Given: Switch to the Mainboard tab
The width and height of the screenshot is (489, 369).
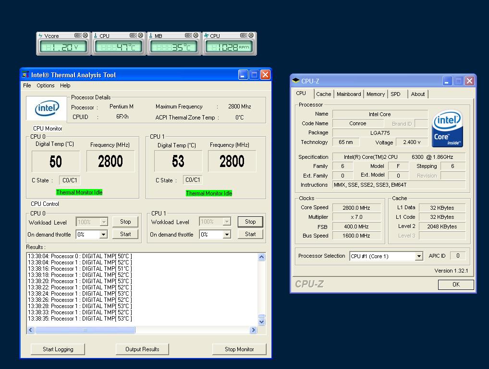Looking at the screenshot, I should 349,94.
